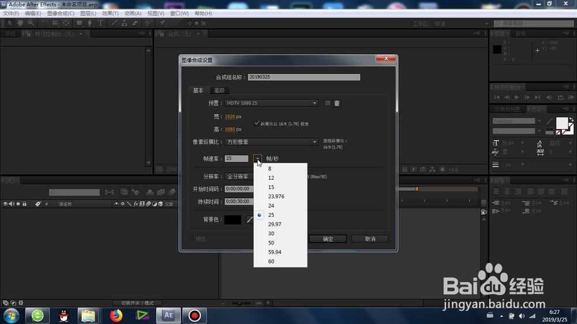This screenshot has height=324, width=577.
Task: Select the Brush tool
Action: point(114,23)
